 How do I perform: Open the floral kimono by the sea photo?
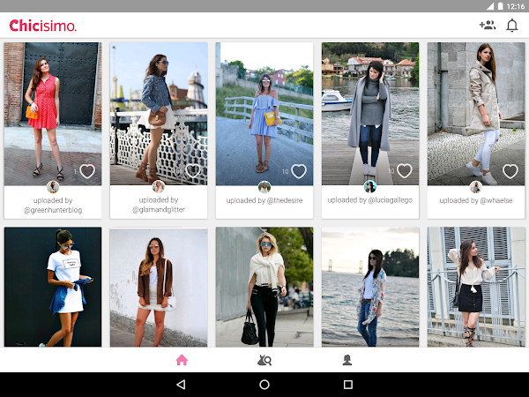pyautogui.click(x=370, y=287)
